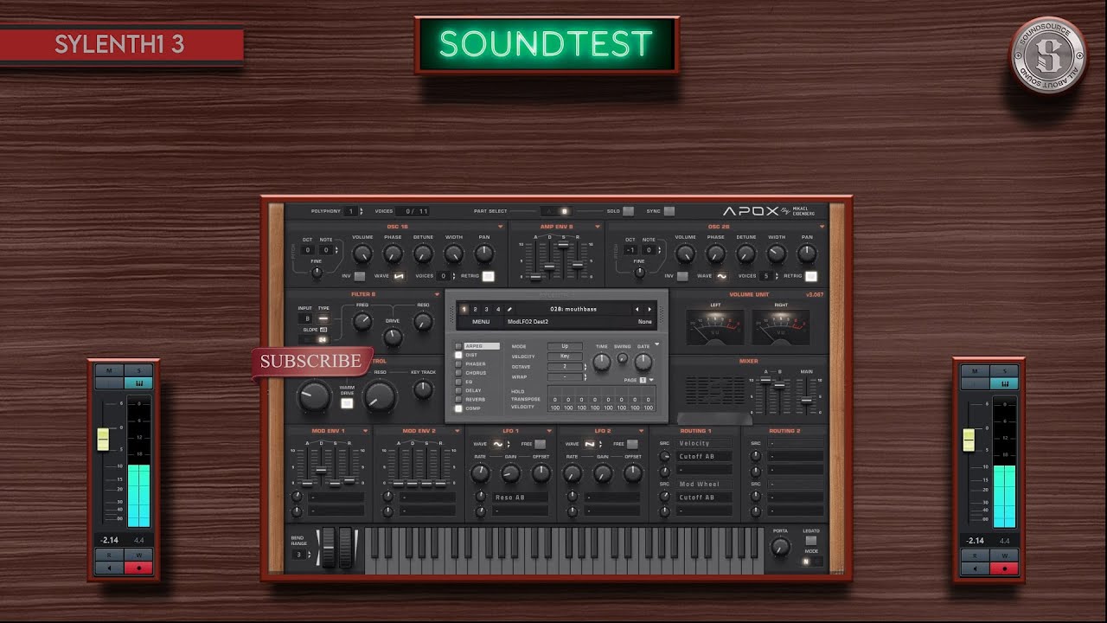Select preset bank tab 2
This screenshot has height=623, width=1107.
(475, 309)
